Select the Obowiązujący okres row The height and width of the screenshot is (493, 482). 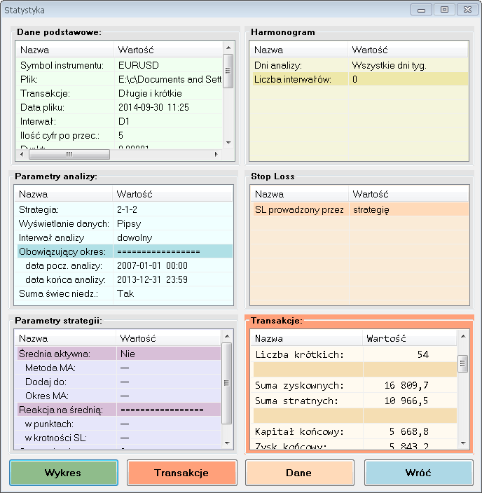pyautogui.click(x=124, y=251)
